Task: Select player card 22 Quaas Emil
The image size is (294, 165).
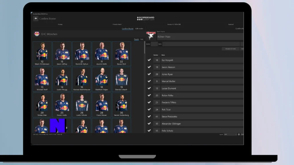Action: [x=121, y=54]
